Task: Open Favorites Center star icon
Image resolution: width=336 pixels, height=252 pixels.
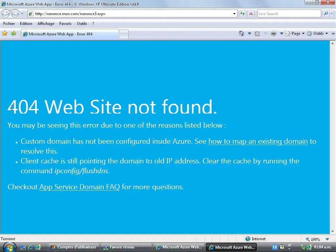Action: click(x=5, y=33)
